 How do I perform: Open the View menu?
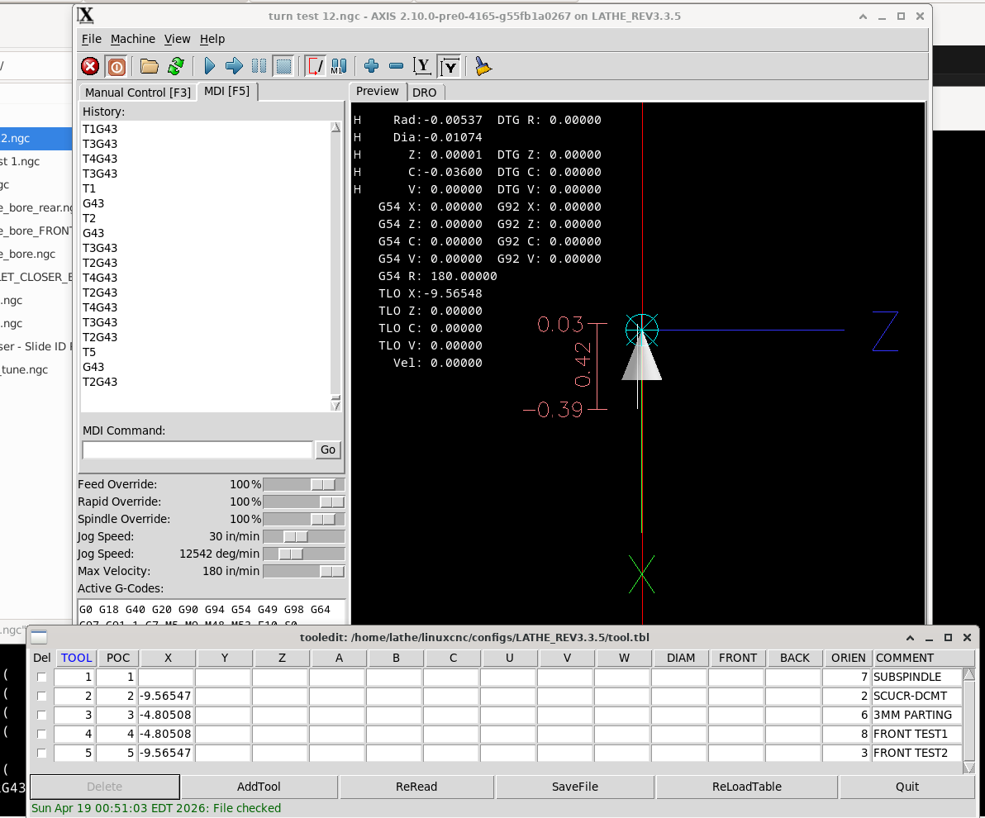pyautogui.click(x=177, y=39)
